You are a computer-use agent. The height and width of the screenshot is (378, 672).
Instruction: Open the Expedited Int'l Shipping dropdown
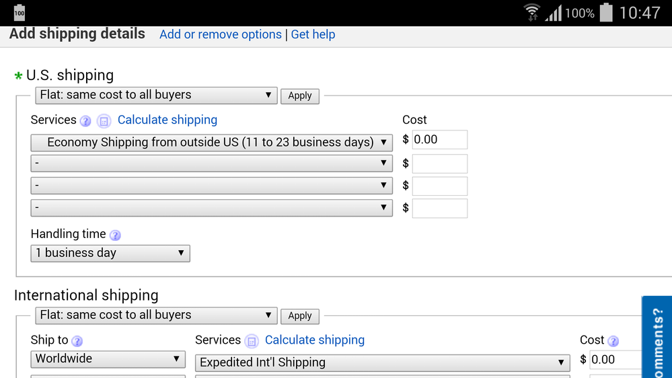tap(383, 363)
